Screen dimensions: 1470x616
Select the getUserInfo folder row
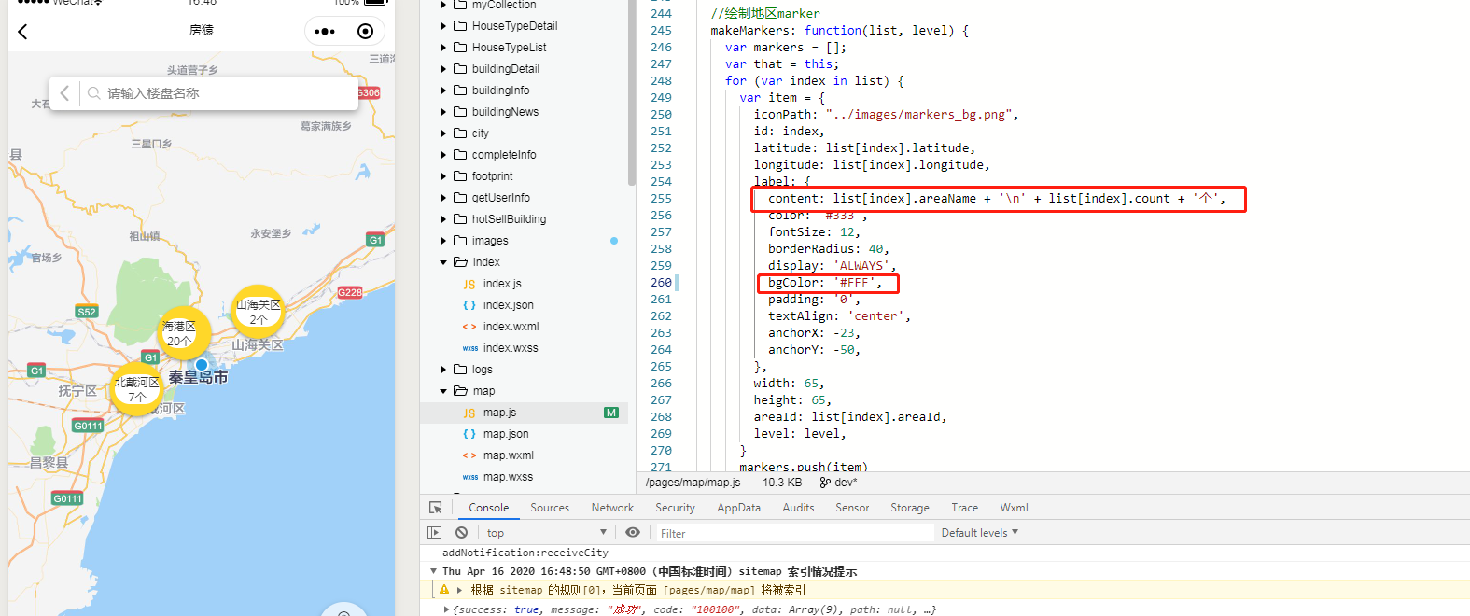click(x=524, y=198)
